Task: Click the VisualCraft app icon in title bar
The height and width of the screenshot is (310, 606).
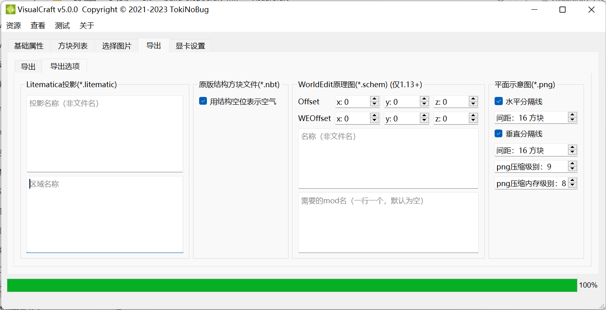Action: point(11,10)
